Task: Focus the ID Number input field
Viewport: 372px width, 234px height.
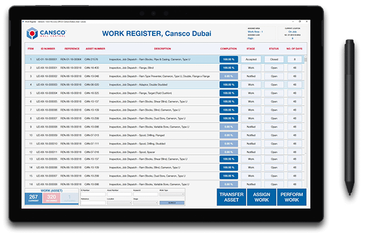Action: pyautogui.click(x=93, y=194)
